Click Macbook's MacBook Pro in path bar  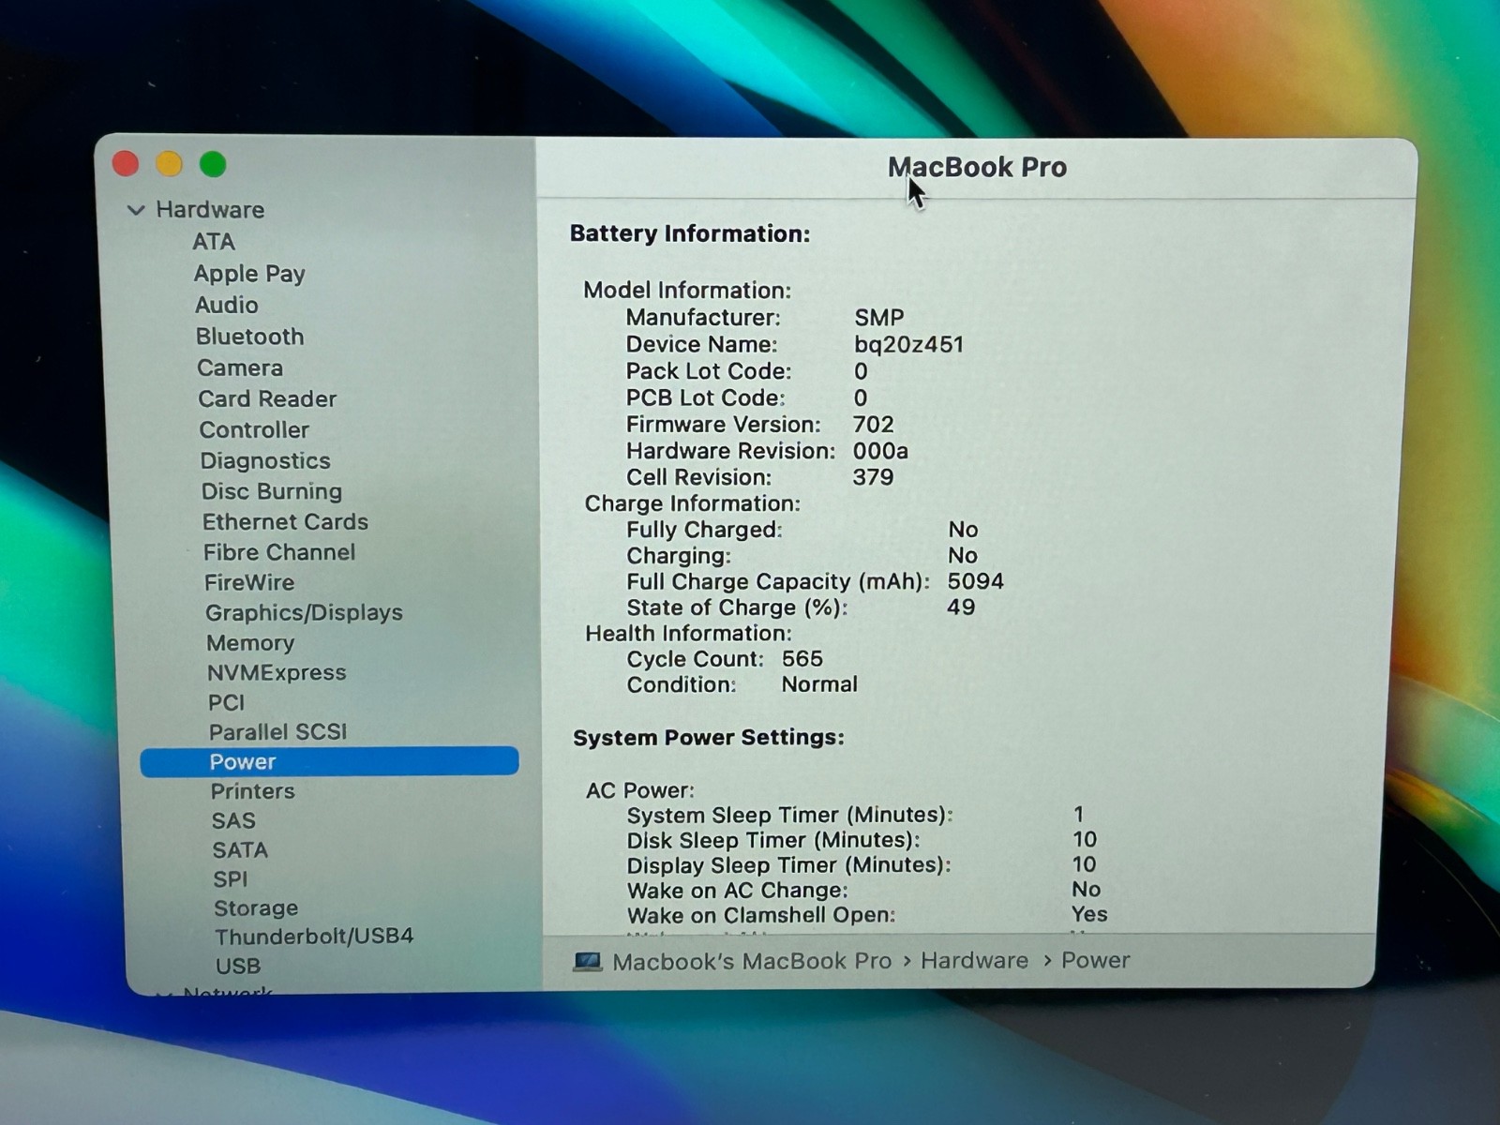click(x=752, y=961)
